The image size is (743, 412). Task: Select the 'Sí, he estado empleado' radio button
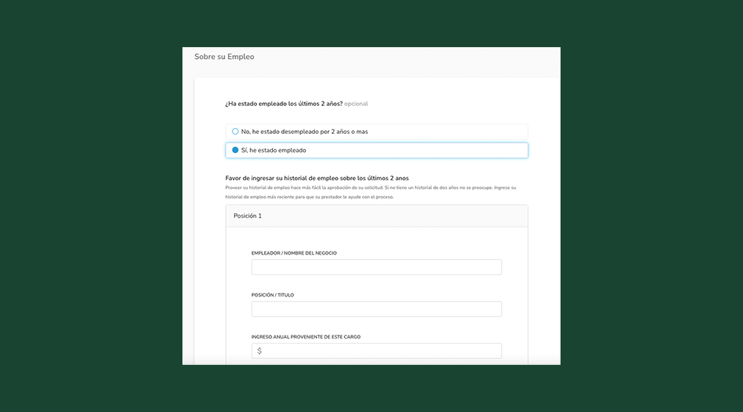(235, 150)
